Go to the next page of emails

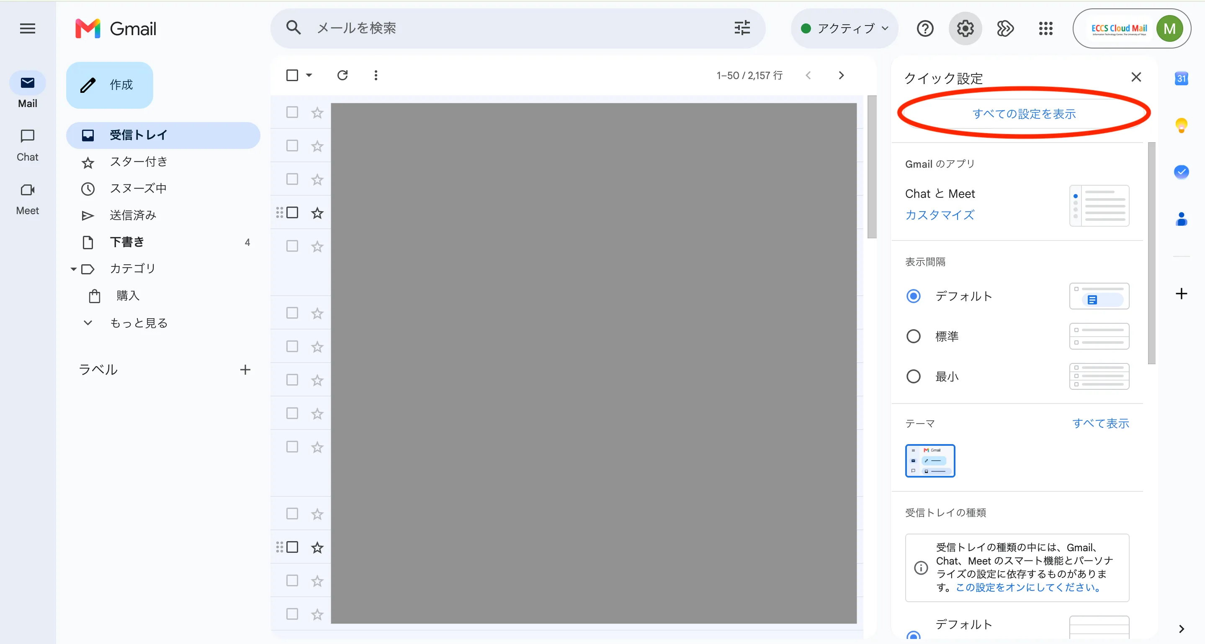(841, 75)
